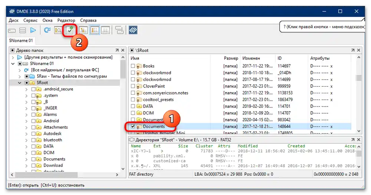Click the folder tree vertical scrollbar thumb

coord(123,69)
